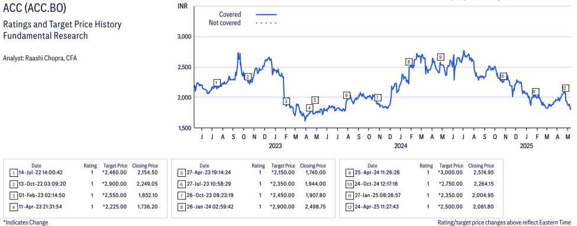Screen dimensions: 577x226
Task: Click closing price 1,736.20
Action: click(147, 206)
